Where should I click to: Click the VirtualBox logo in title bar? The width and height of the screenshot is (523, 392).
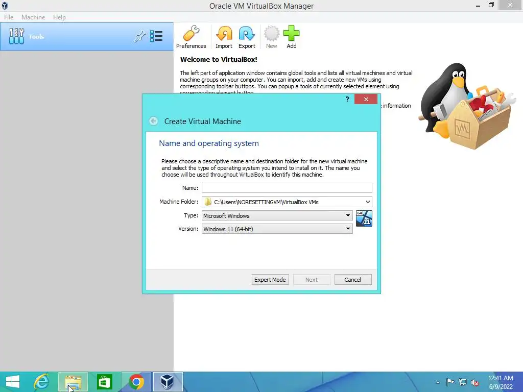[5, 6]
